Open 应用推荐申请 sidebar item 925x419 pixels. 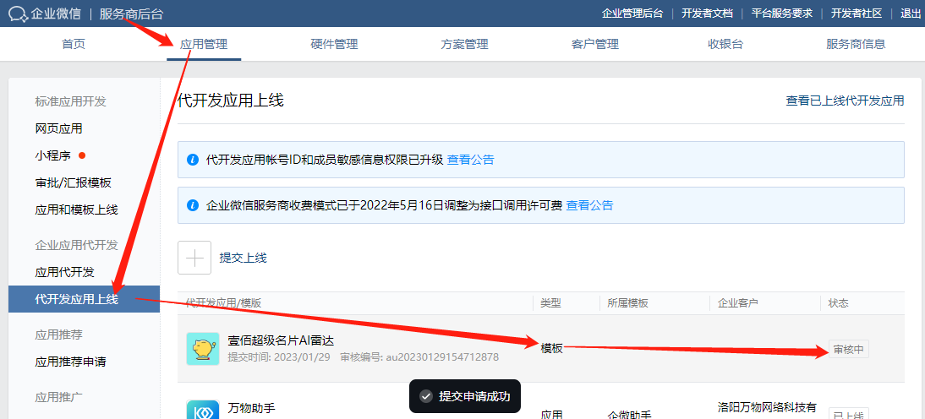pos(71,362)
